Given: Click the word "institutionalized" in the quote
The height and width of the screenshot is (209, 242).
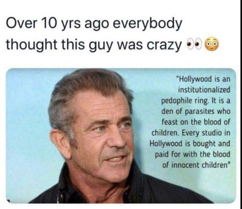Looking at the screenshot, I should [x=204, y=90].
